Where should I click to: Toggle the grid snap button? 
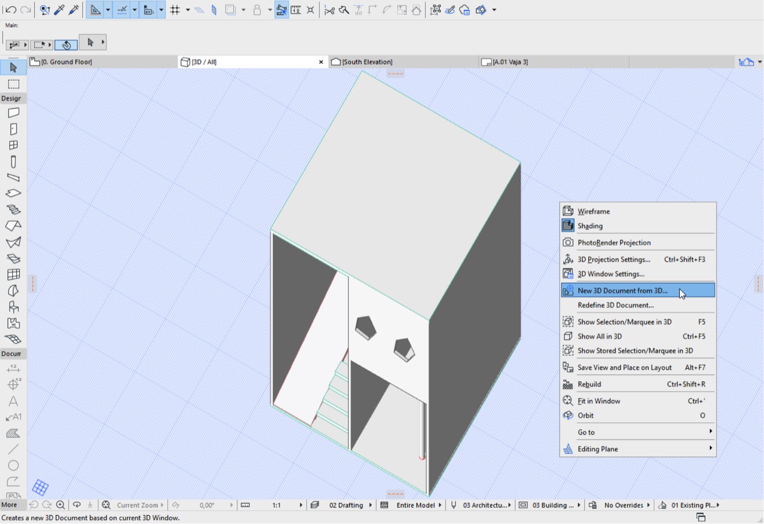[175, 10]
